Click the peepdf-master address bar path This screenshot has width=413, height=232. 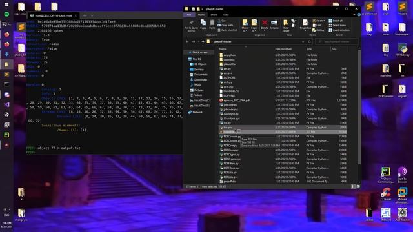coord(223,41)
